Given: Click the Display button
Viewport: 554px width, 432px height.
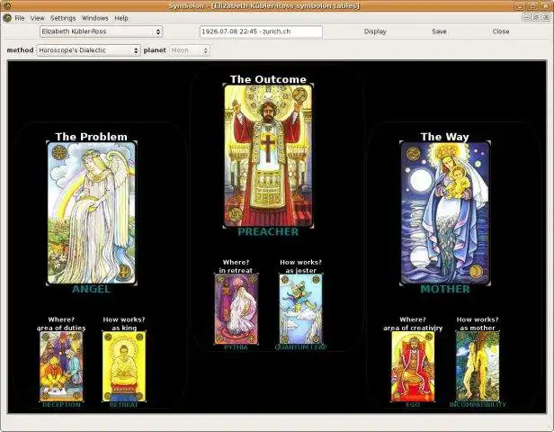Looking at the screenshot, I should coord(375,31).
